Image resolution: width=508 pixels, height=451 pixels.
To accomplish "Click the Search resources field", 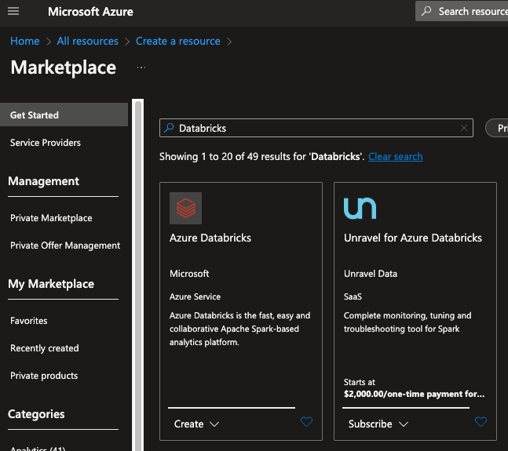I will [x=462, y=11].
